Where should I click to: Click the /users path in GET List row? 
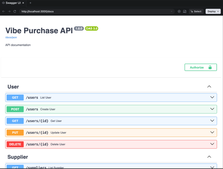pyautogui.click(x=32, y=97)
